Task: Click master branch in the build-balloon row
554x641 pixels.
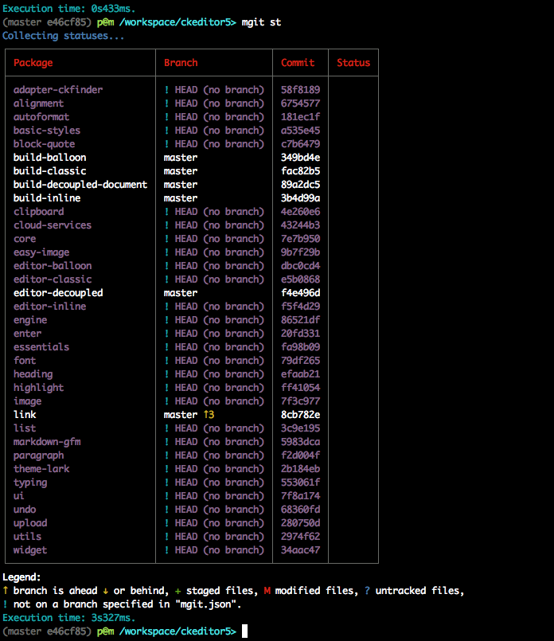Action: [181, 158]
